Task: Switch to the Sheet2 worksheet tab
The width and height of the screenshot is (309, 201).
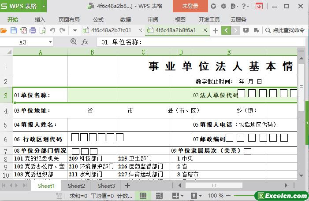Action: click(x=76, y=186)
